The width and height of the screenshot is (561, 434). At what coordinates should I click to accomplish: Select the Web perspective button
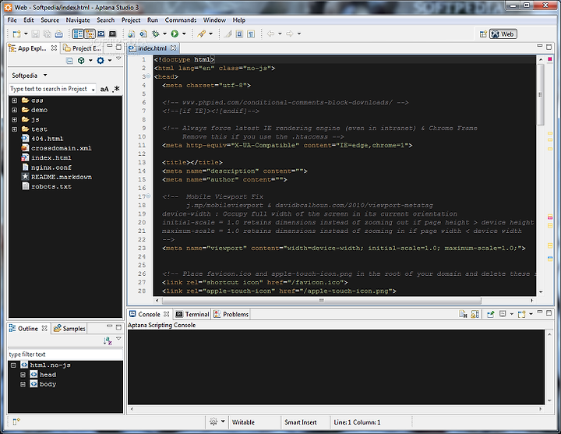(503, 34)
